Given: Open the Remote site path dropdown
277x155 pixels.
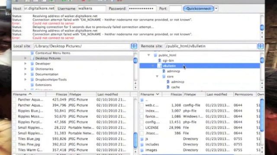Looking at the screenshot, I should coord(261,46).
